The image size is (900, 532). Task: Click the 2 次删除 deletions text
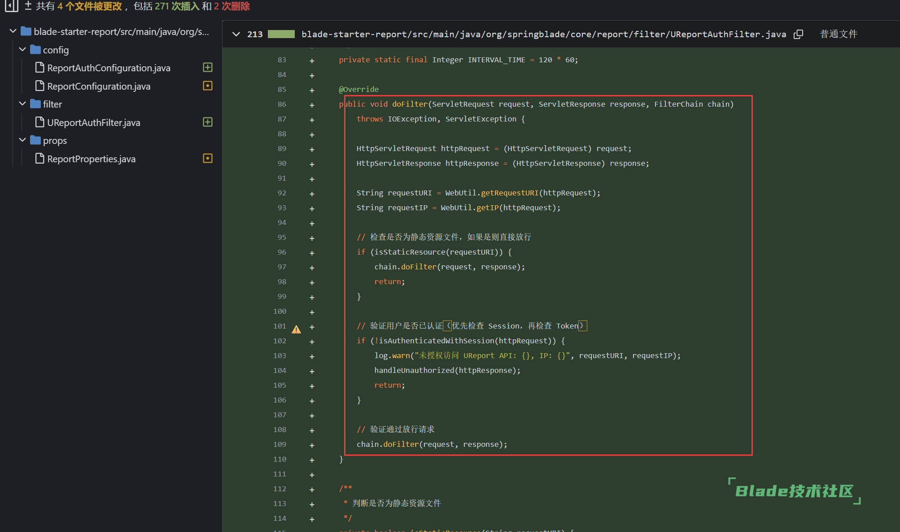tap(232, 6)
